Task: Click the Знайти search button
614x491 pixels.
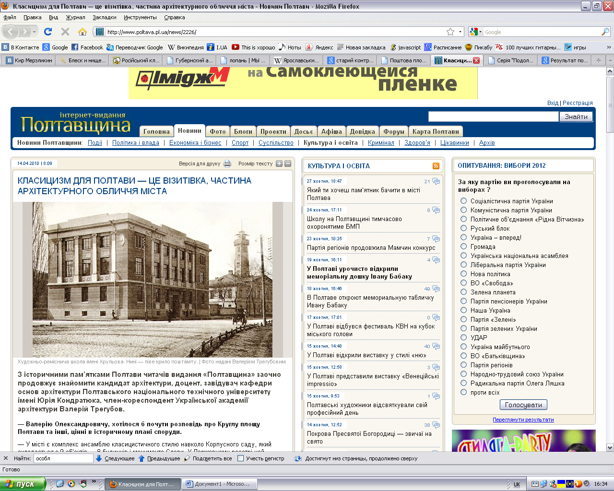Action: (x=576, y=117)
